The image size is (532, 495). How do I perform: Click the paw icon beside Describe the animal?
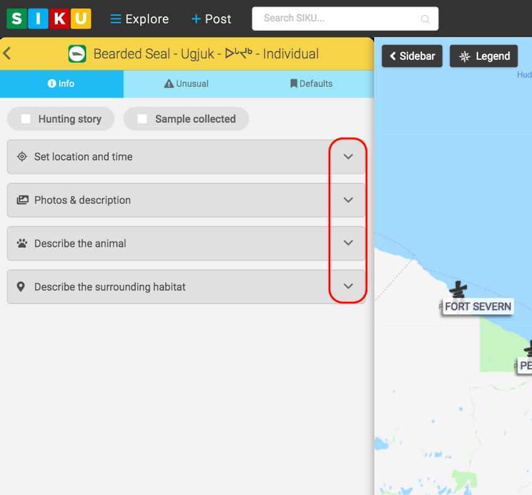point(22,243)
